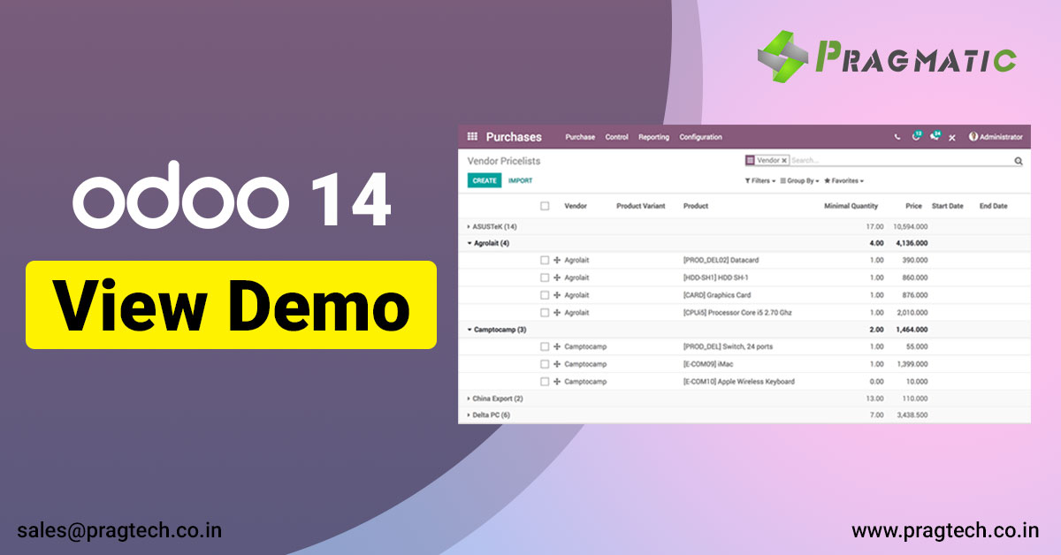
Task: Click drag handle of Graphics Card row
Action: (x=557, y=295)
